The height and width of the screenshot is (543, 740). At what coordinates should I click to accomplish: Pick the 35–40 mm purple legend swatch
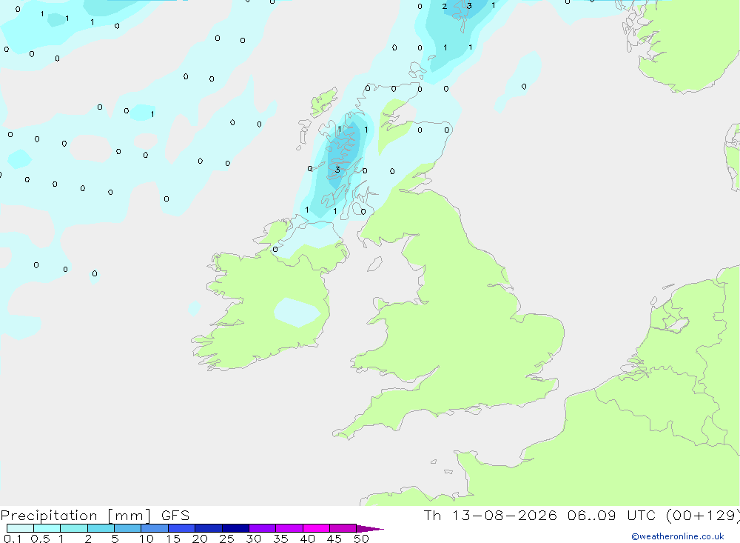[x=289, y=528]
